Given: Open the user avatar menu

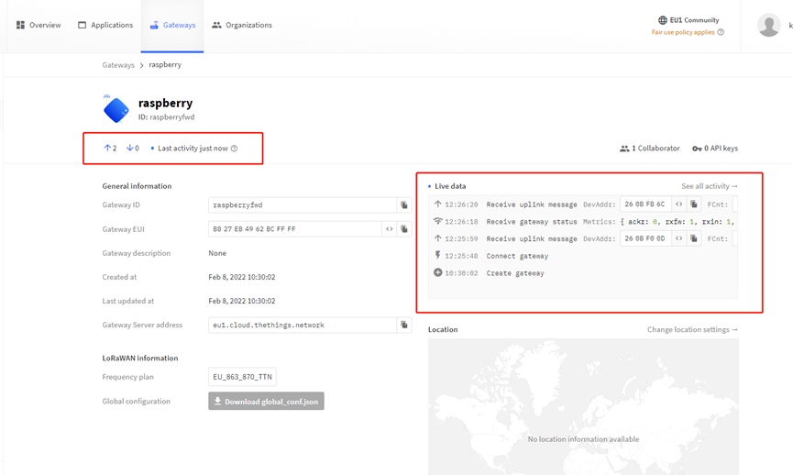Looking at the screenshot, I should point(769,25).
